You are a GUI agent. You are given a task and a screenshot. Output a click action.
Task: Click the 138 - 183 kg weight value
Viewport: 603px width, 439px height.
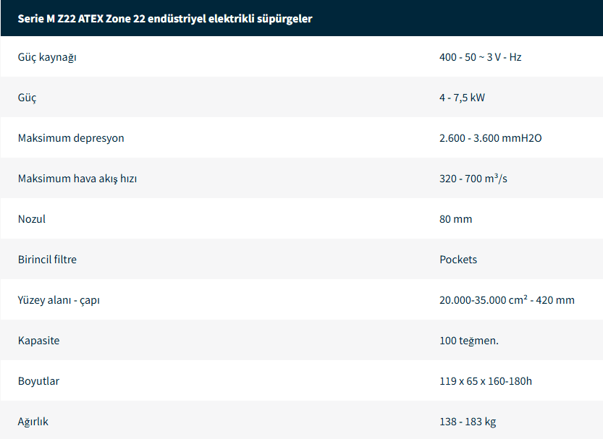click(x=468, y=422)
